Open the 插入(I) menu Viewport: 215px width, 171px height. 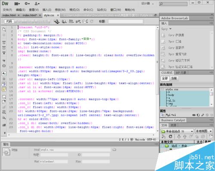pyautogui.click(x=47, y=10)
